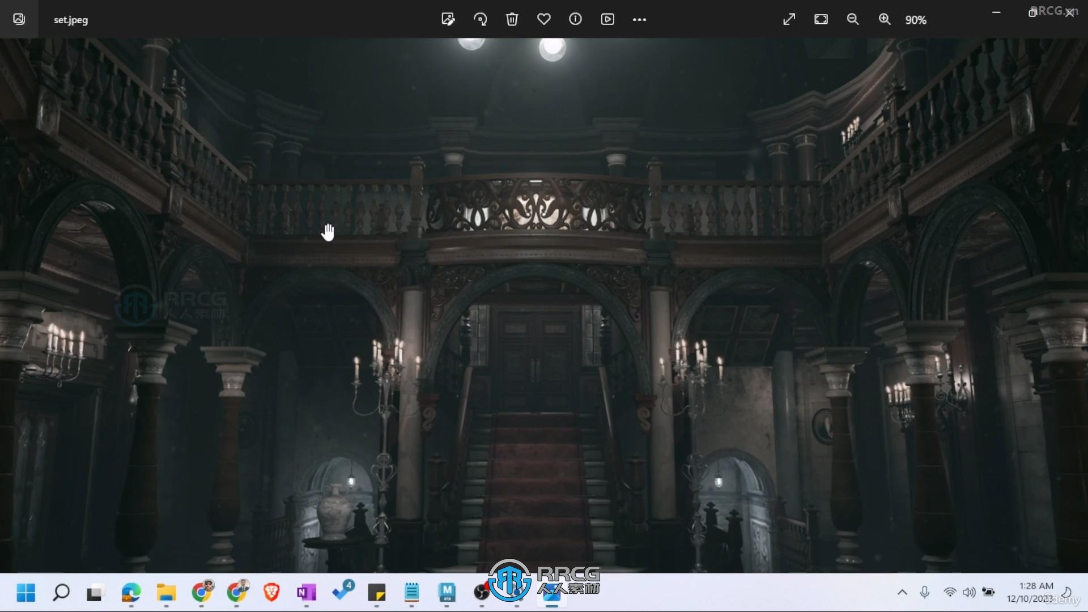
Task: Add the photo to favorites with the heart
Action: pos(544,19)
